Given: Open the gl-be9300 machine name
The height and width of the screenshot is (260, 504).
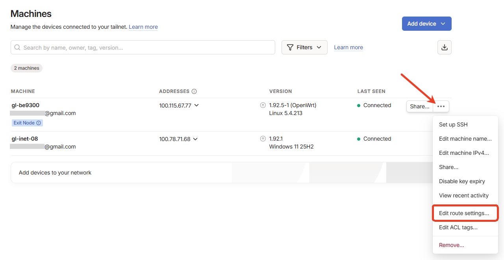Looking at the screenshot, I should click(25, 105).
